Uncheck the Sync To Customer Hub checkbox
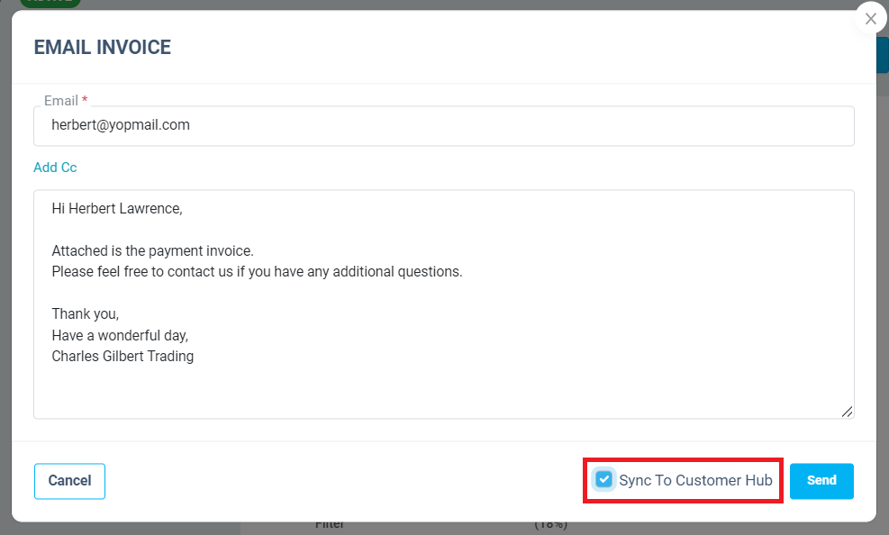The image size is (889, 535). (604, 480)
